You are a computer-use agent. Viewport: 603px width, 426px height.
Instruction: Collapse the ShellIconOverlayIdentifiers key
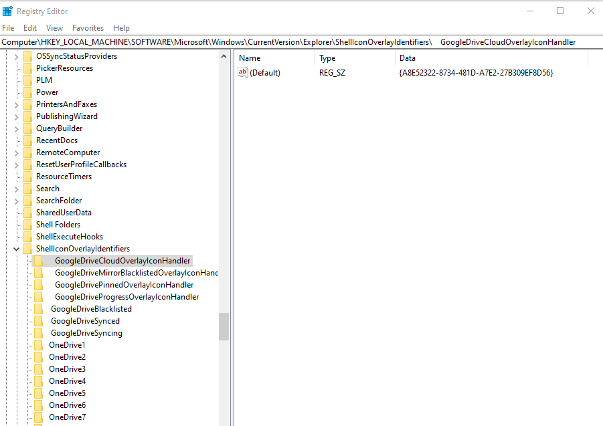[16, 249]
